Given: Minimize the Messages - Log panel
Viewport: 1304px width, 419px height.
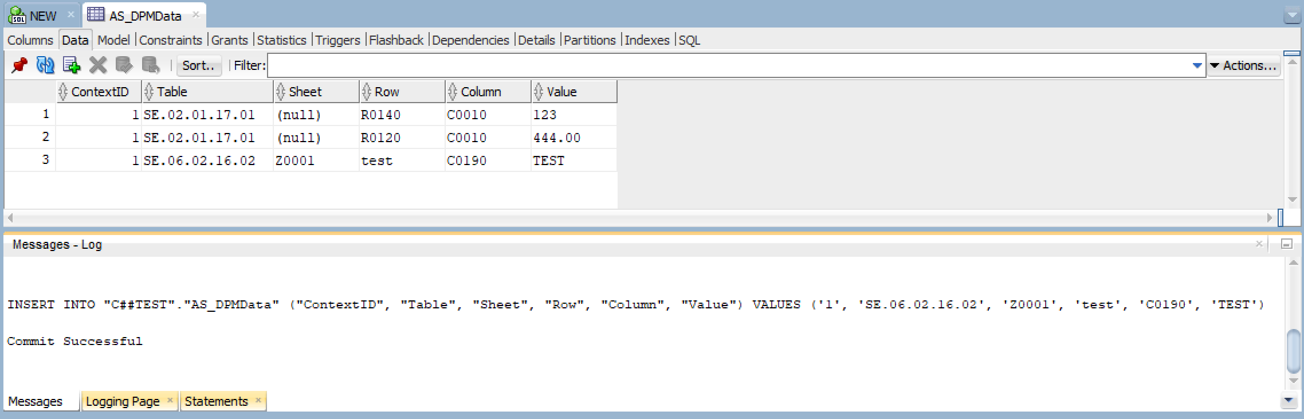Looking at the screenshot, I should 1287,244.
